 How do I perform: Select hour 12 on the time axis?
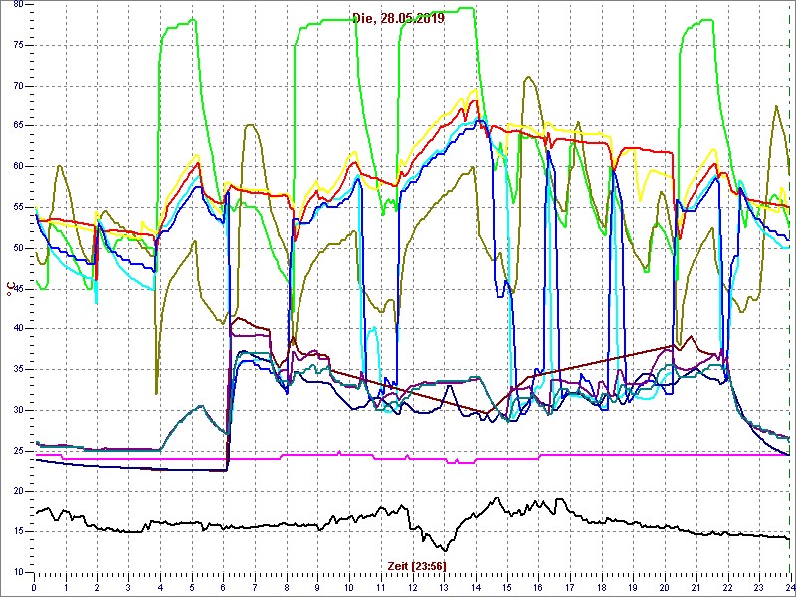click(x=412, y=587)
